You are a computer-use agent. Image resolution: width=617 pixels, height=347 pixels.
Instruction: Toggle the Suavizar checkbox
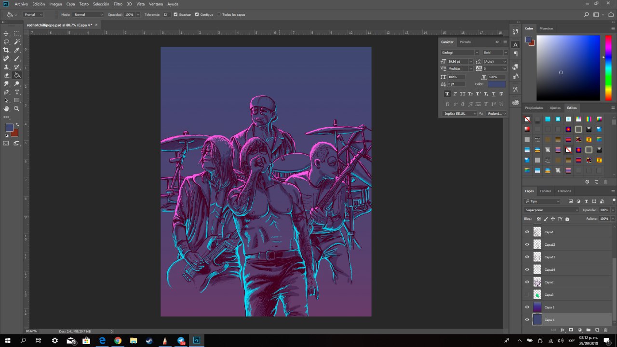coord(175,14)
